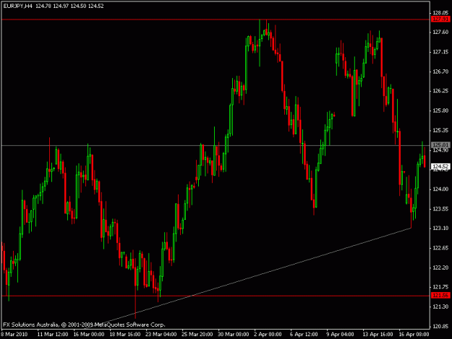Viewport: 452px width, 339px height.
Task: Click the 122.20 price scale value
Action: (440, 267)
